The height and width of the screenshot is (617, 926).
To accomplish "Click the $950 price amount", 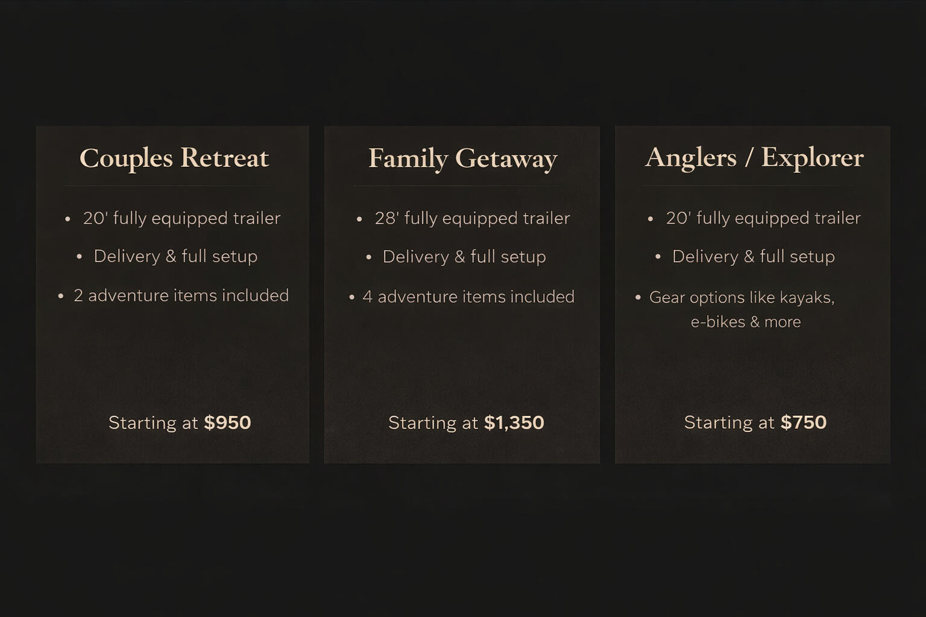I will (x=227, y=422).
